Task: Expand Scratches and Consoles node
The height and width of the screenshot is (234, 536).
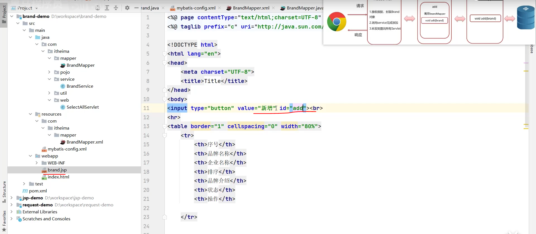Action: (12, 219)
